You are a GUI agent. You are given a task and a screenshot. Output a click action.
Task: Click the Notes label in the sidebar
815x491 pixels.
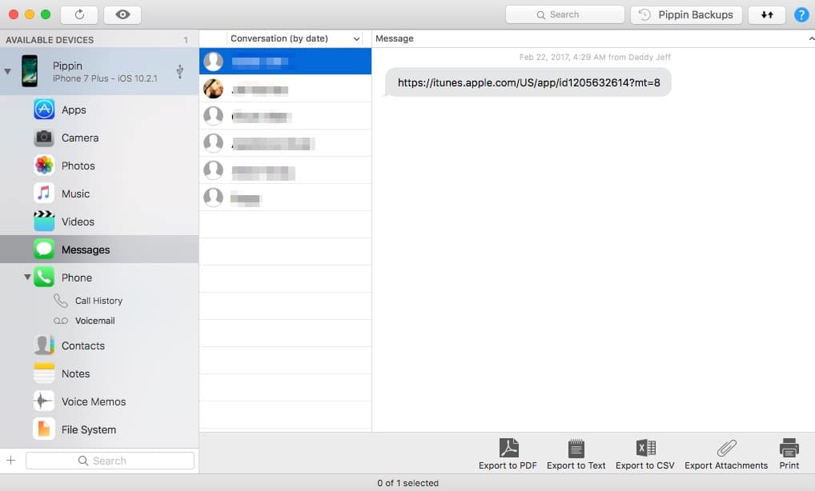tap(75, 373)
